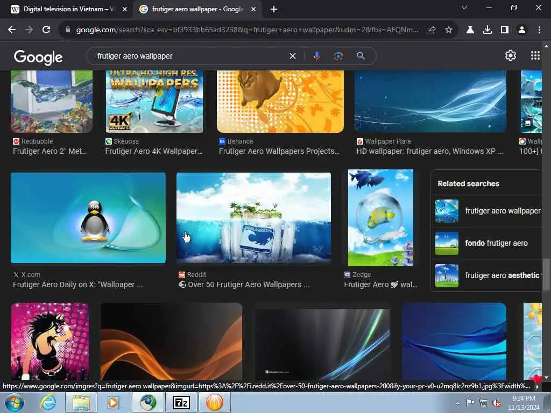Screen dimensions: 551x413
Task: Close the frutiger aero wallpaper tab
Action: click(x=253, y=10)
